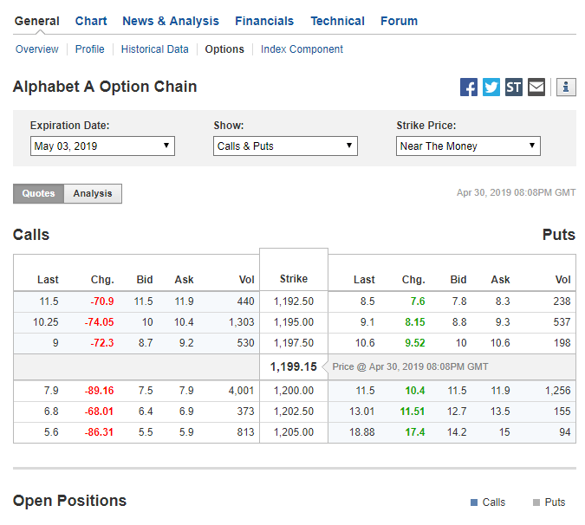This screenshot has width=585, height=525.
Task: Click puts change value 8.15
Action: (x=415, y=322)
